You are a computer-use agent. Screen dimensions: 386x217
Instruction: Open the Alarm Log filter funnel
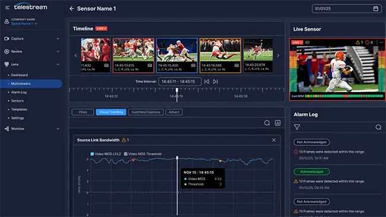coord(297,127)
